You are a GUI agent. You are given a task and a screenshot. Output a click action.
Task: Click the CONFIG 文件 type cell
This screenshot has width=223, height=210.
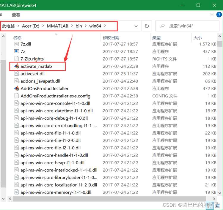[165, 96]
